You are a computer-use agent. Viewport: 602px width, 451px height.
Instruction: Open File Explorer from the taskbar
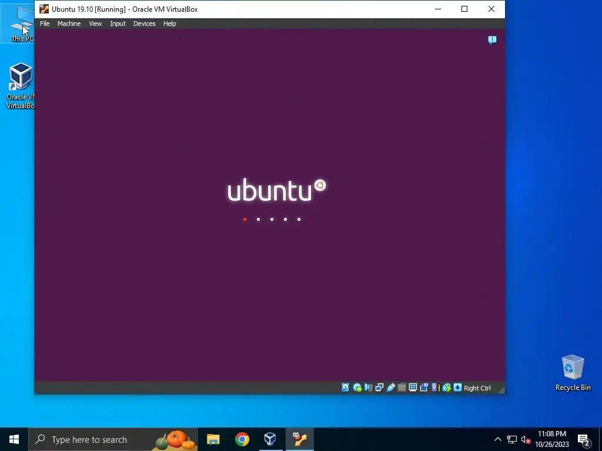click(x=213, y=439)
